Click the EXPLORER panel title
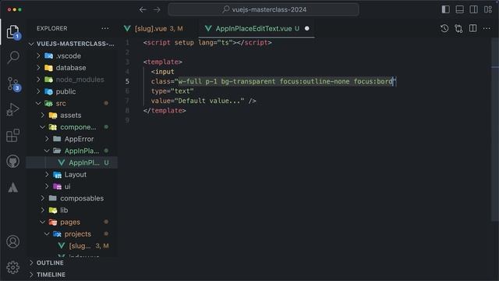The height and width of the screenshot is (281, 499). 52,28
